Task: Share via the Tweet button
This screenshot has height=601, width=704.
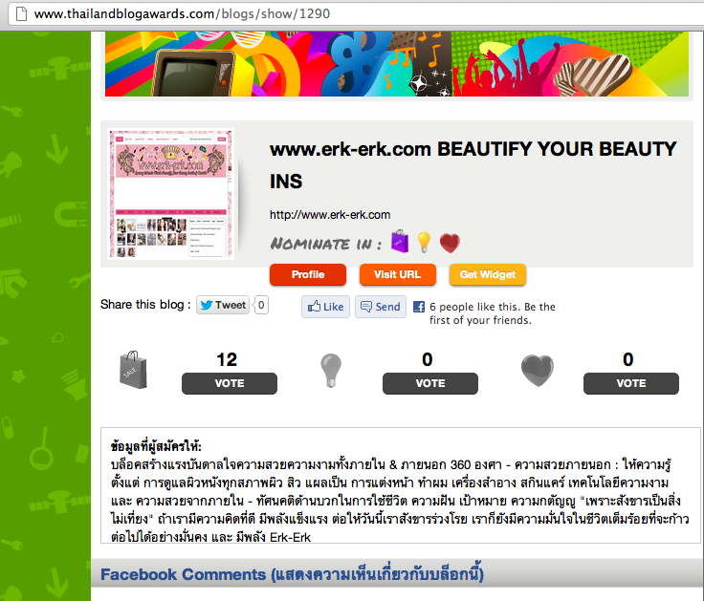Action: (223, 305)
